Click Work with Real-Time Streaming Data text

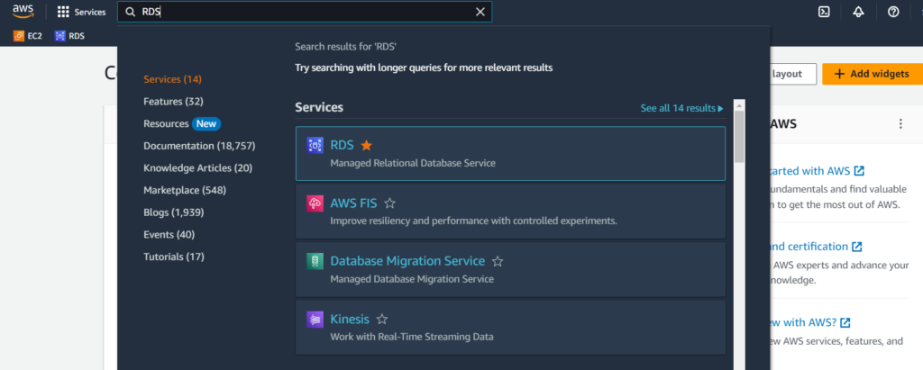411,337
